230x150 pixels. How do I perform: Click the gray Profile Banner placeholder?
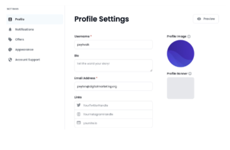point(180,88)
